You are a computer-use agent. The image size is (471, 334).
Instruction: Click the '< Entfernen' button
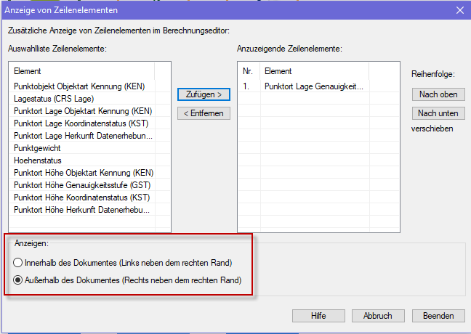pyautogui.click(x=204, y=113)
